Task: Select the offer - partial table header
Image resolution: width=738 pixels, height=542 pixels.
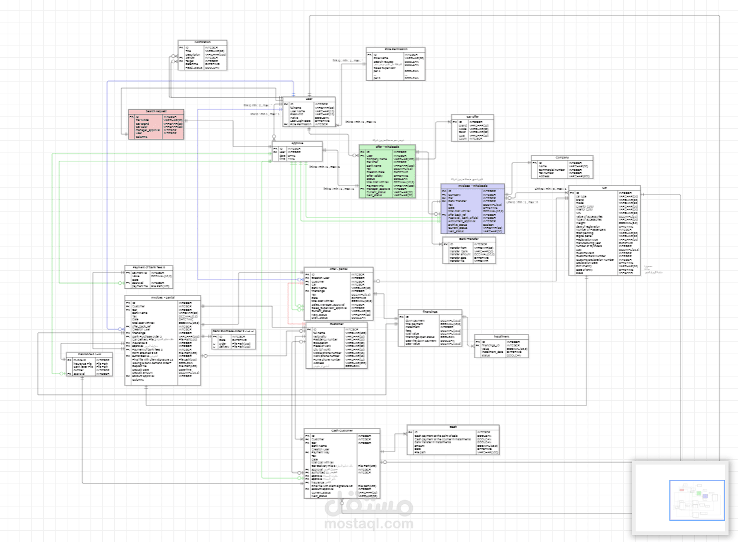Action: coord(338,270)
